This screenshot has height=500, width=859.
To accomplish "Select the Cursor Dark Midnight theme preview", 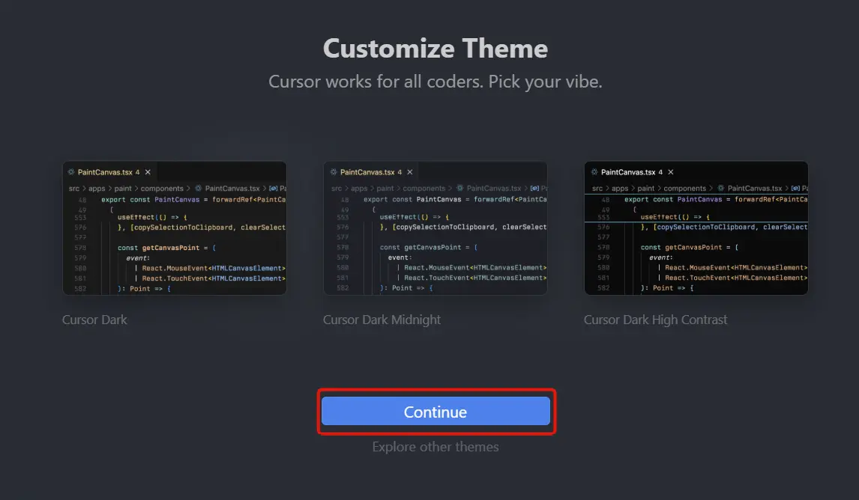I will (x=435, y=228).
